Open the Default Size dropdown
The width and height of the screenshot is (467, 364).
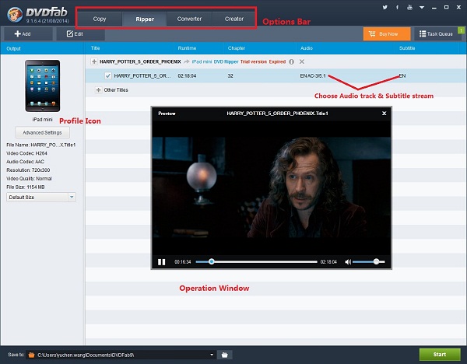41,197
